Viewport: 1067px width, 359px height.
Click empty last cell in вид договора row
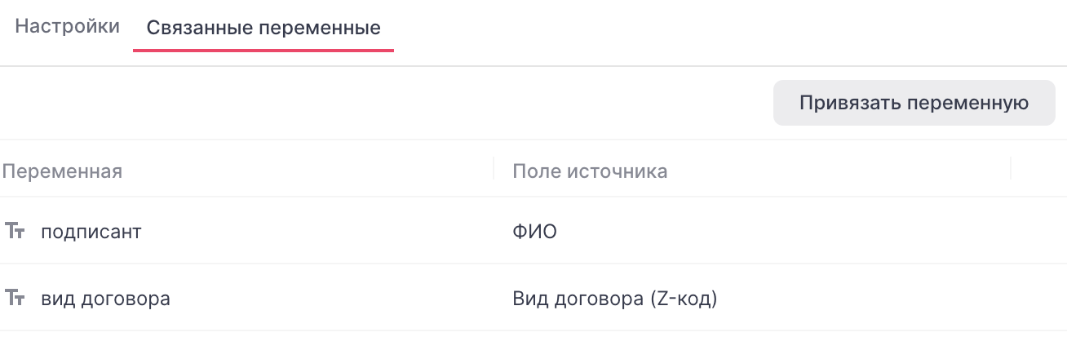pos(1038,299)
